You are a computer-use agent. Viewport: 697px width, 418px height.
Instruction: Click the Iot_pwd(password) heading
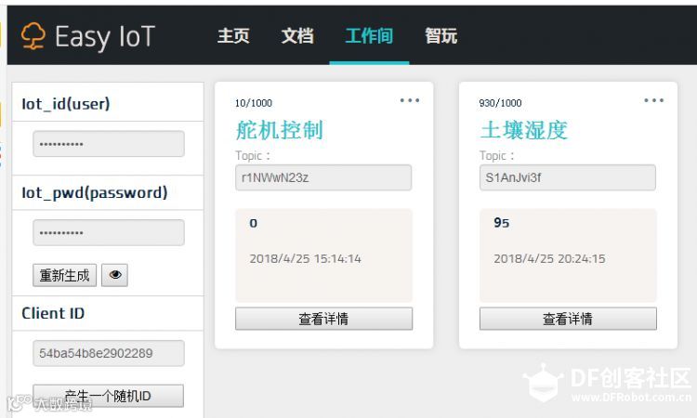coord(95,193)
